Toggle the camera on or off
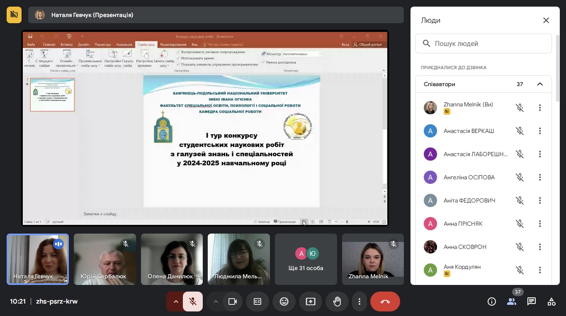The image size is (566, 316). click(x=232, y=302)
